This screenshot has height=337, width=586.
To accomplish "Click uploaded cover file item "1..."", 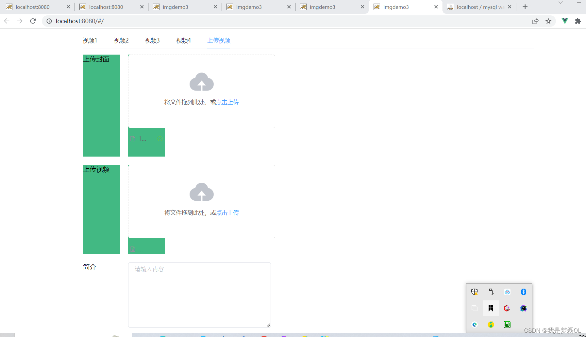I will tap(146, 139).
